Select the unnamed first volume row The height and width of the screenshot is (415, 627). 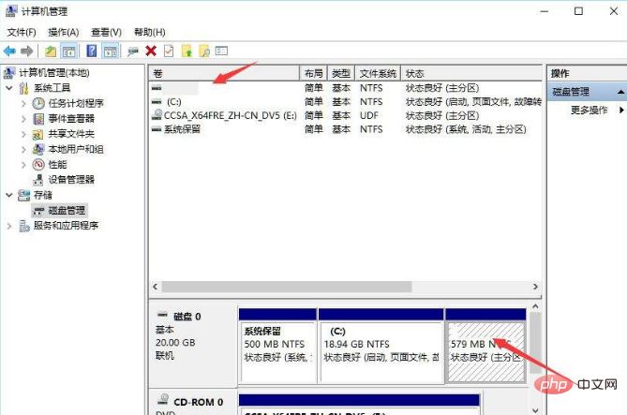click(x=346, y=88)
